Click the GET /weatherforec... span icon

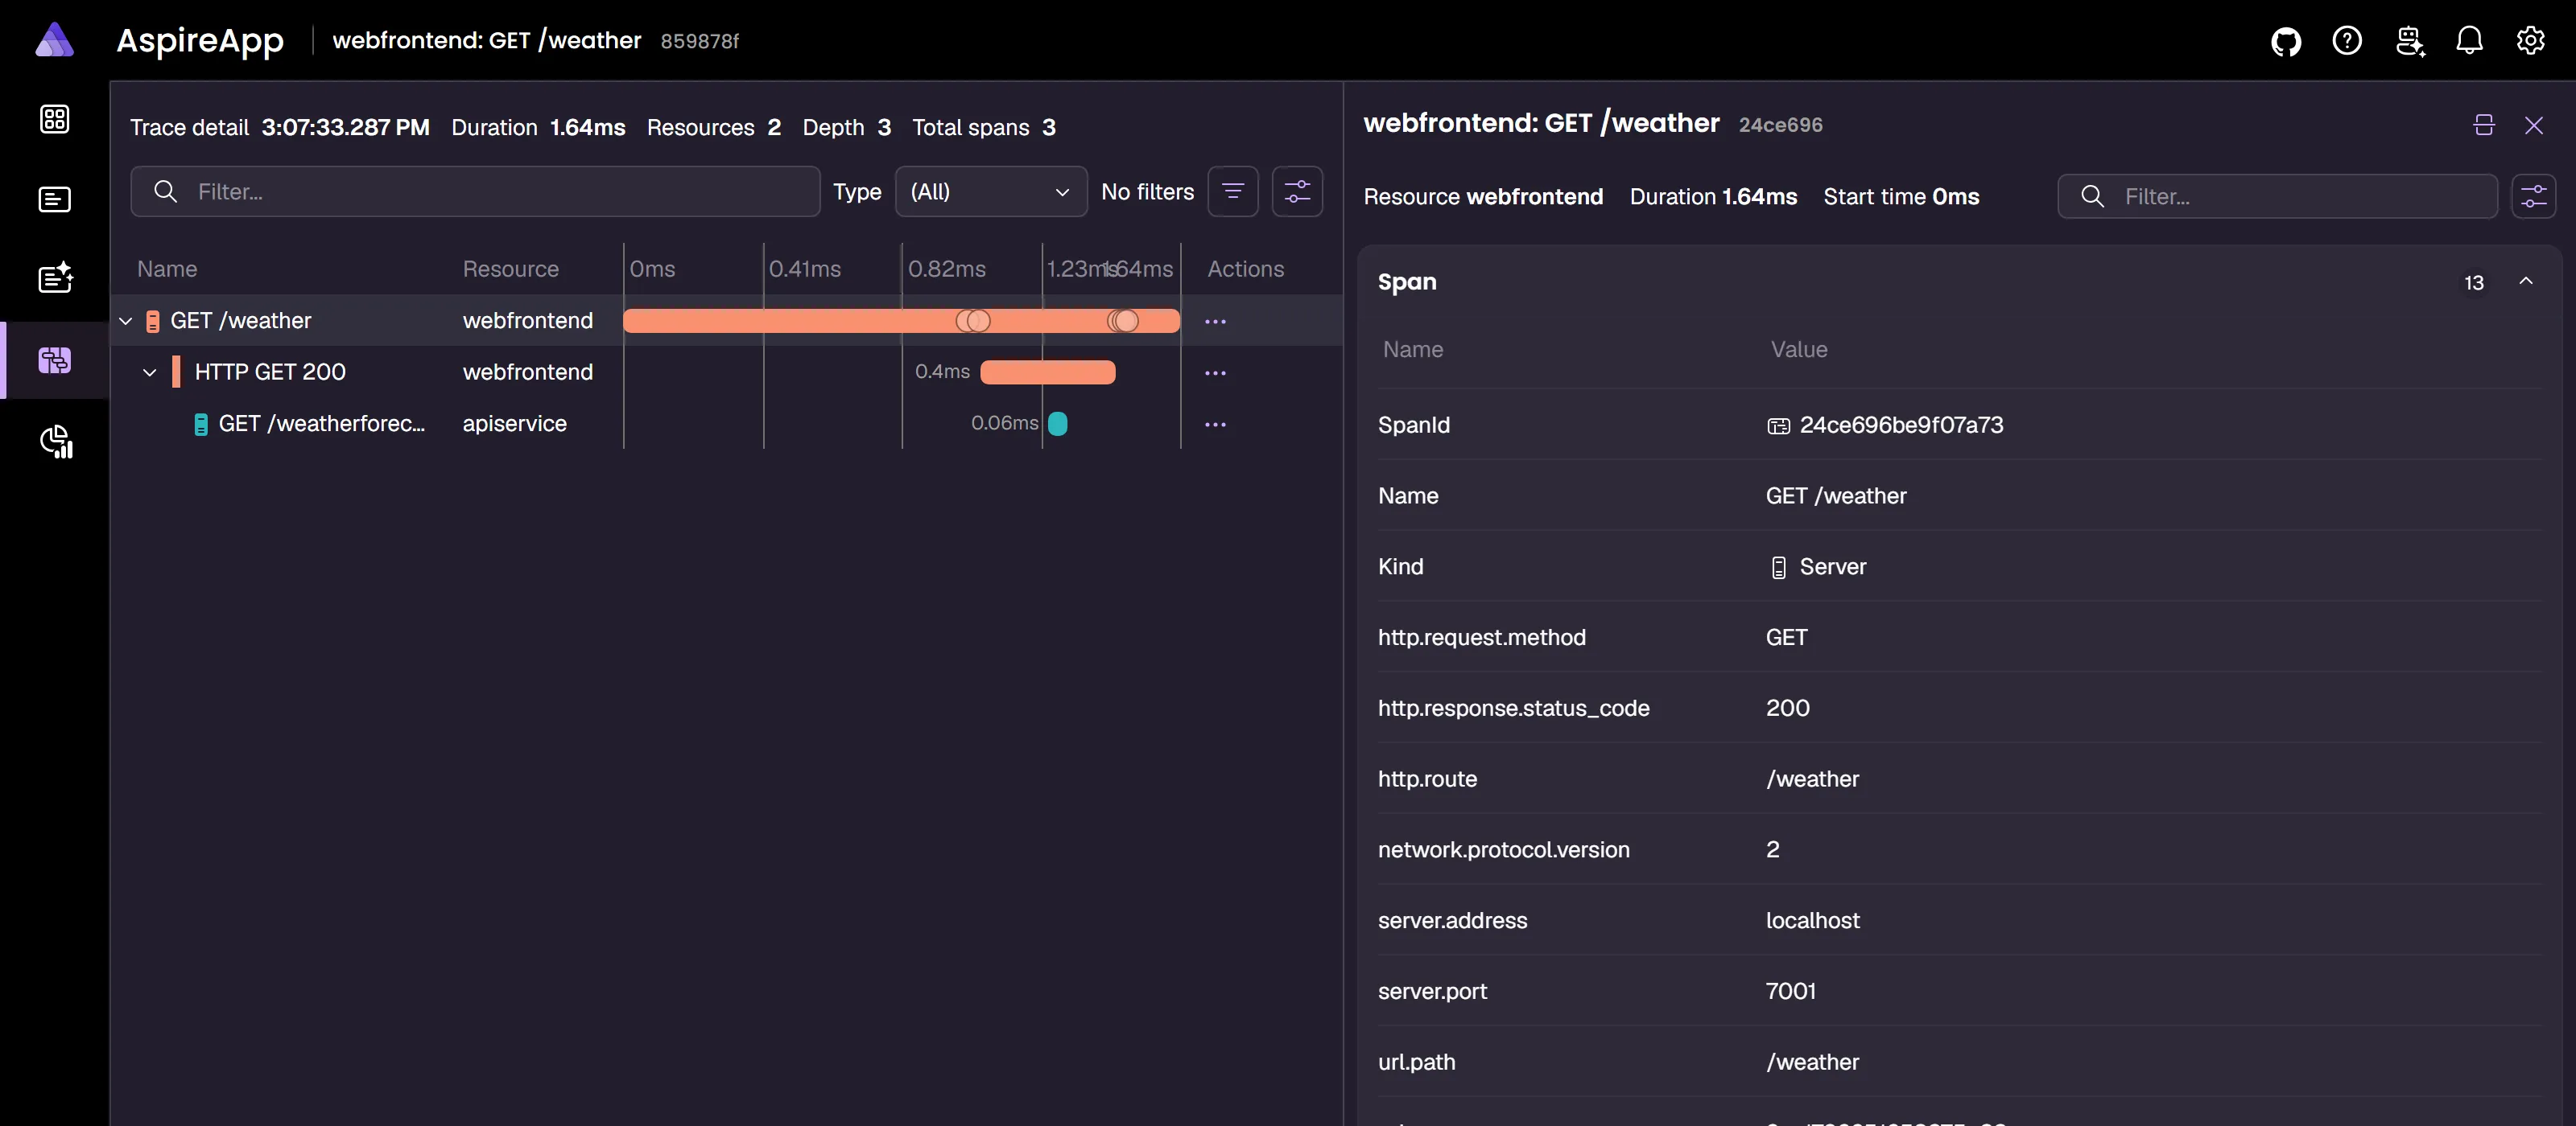point(200,424)
